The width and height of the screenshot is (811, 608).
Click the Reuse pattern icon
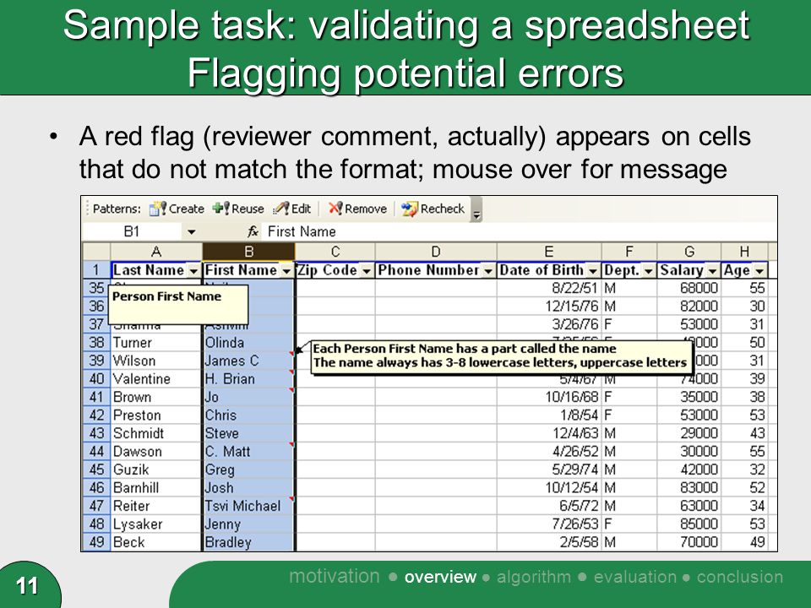(220, 209)
